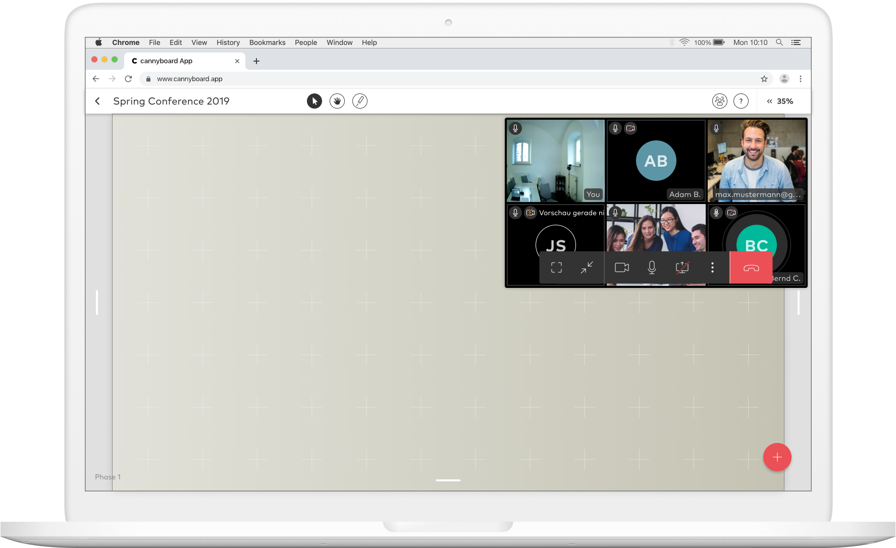The image size is (896, 548).
Task: Open the participants group icon
Action: 720,101
